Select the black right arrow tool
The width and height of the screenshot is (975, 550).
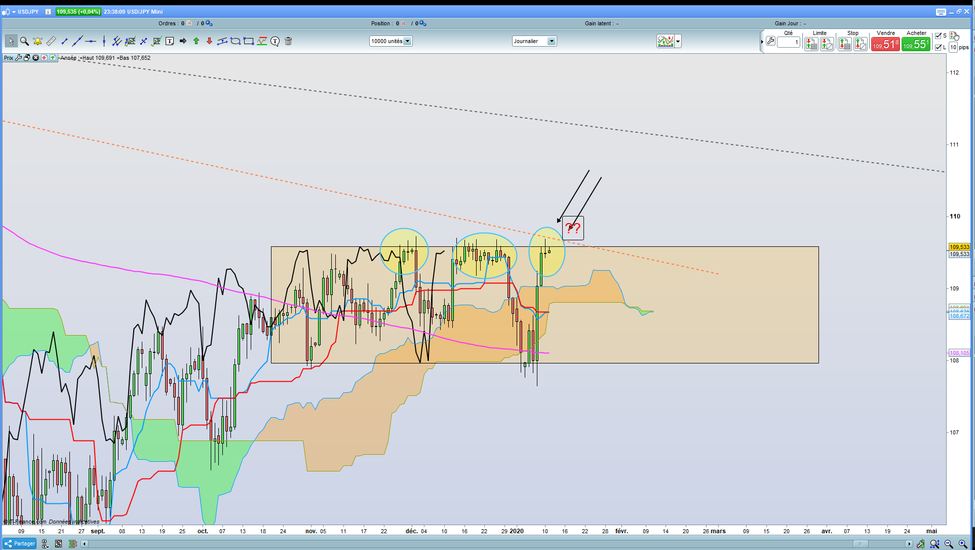183,41
